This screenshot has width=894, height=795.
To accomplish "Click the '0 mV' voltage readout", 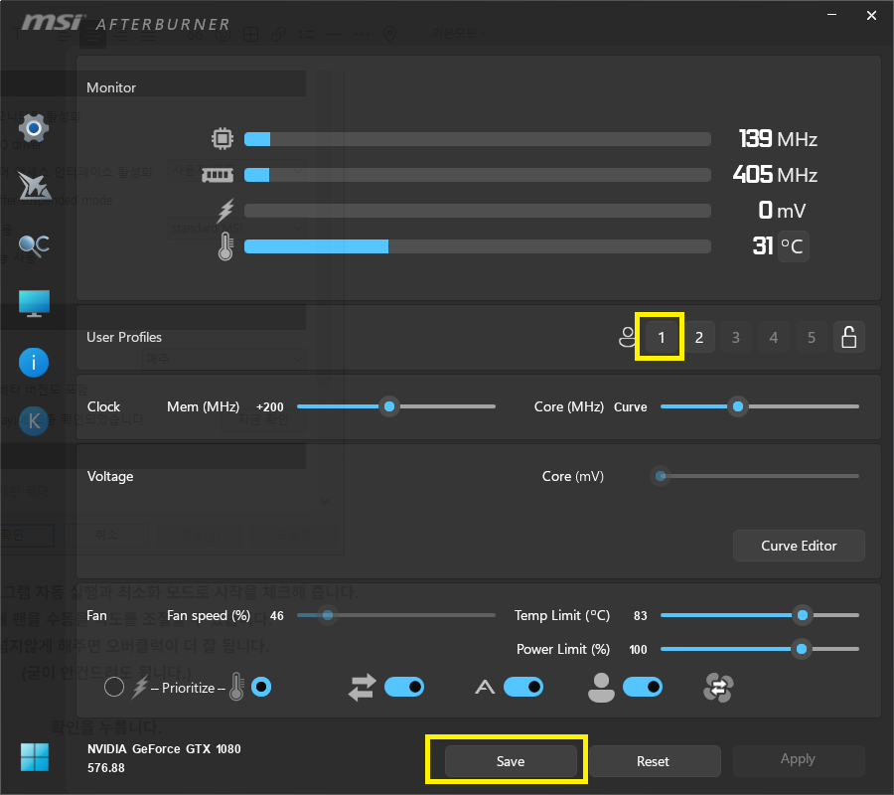I will click(782, 211).
